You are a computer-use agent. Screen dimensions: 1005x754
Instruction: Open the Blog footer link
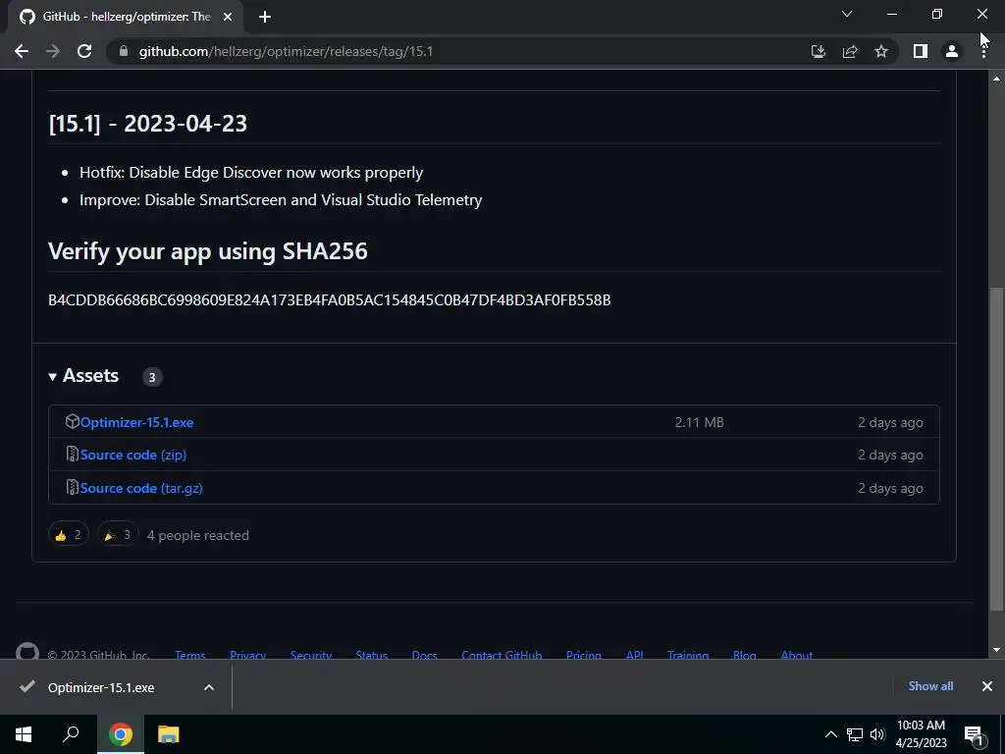click(x=744, y=655)
